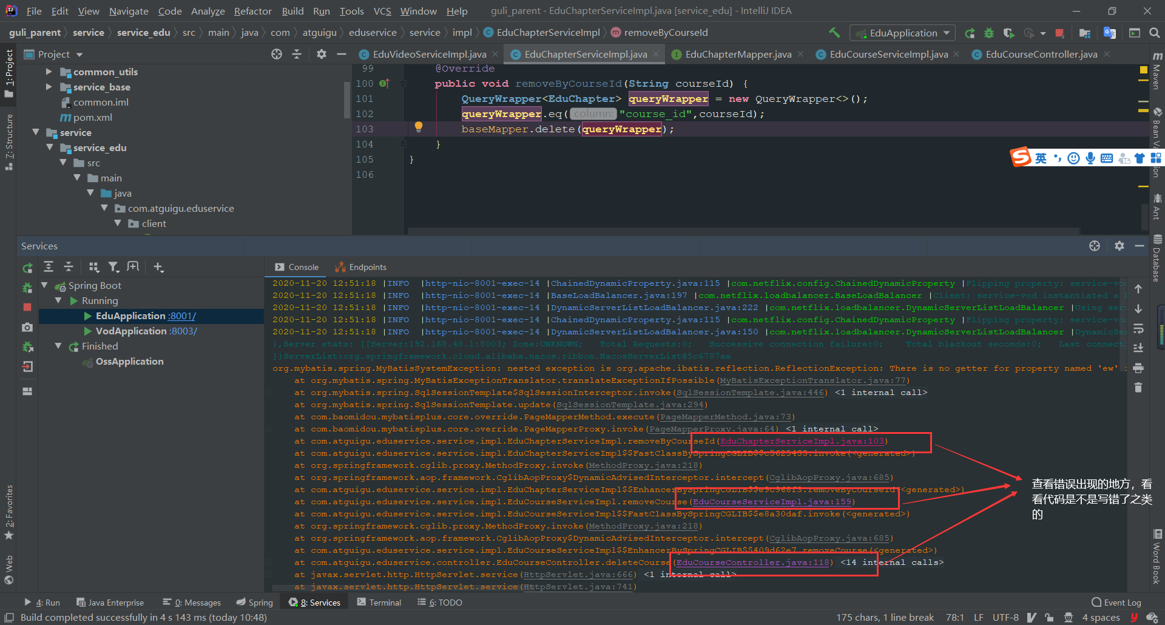Take thread dump camera icon
1165x625 pixels.
coord(27,327)
